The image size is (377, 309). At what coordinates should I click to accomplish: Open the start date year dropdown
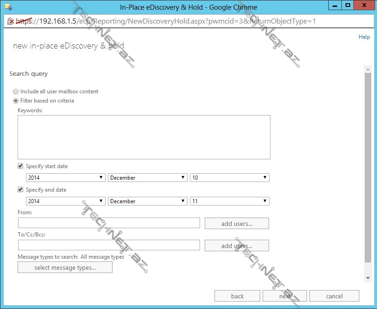coord(65,178)
